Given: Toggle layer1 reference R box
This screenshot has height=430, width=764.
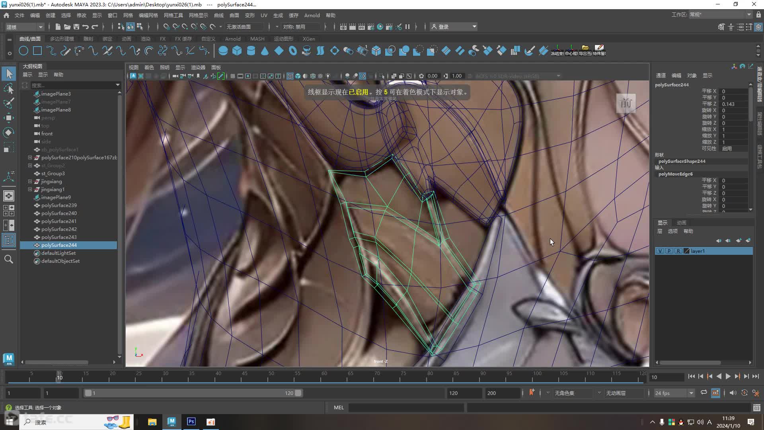Looking at the screenshot, I should point(678,251).
